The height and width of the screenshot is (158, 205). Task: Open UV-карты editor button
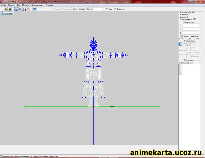tap(195, 56)
